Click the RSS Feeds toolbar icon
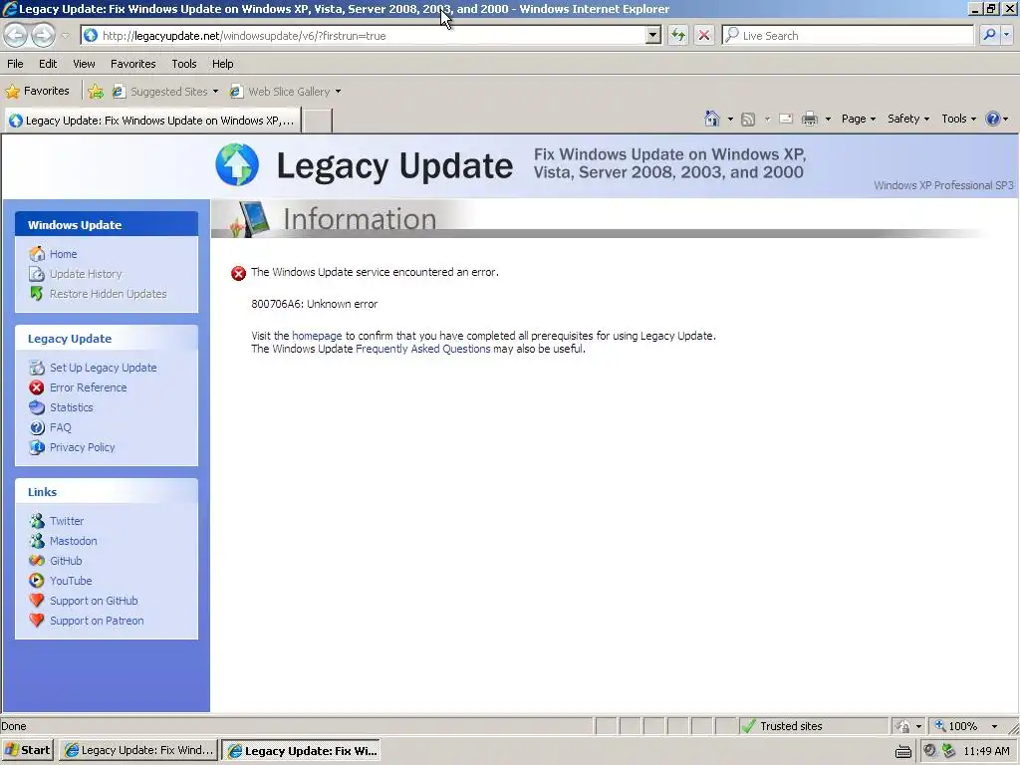Viewport: 1020px width, 765px height. point(748,120)
